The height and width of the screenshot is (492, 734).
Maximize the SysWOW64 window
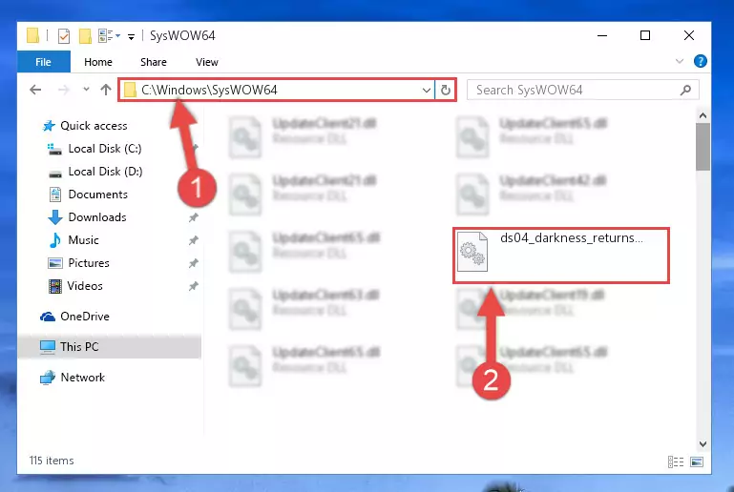tap(645, 35)
